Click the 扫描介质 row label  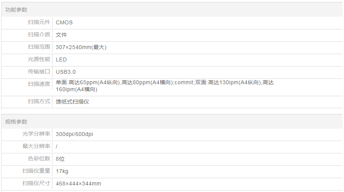[x=39, y=34]
